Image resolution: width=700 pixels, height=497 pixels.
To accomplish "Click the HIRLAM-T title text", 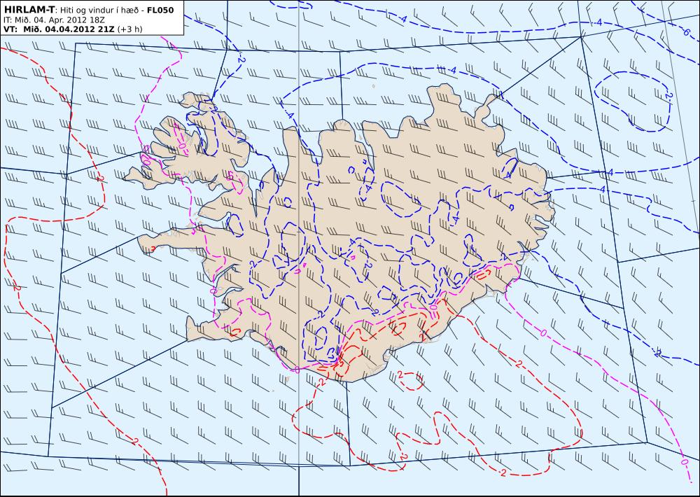I will click(x=29, y=9).
